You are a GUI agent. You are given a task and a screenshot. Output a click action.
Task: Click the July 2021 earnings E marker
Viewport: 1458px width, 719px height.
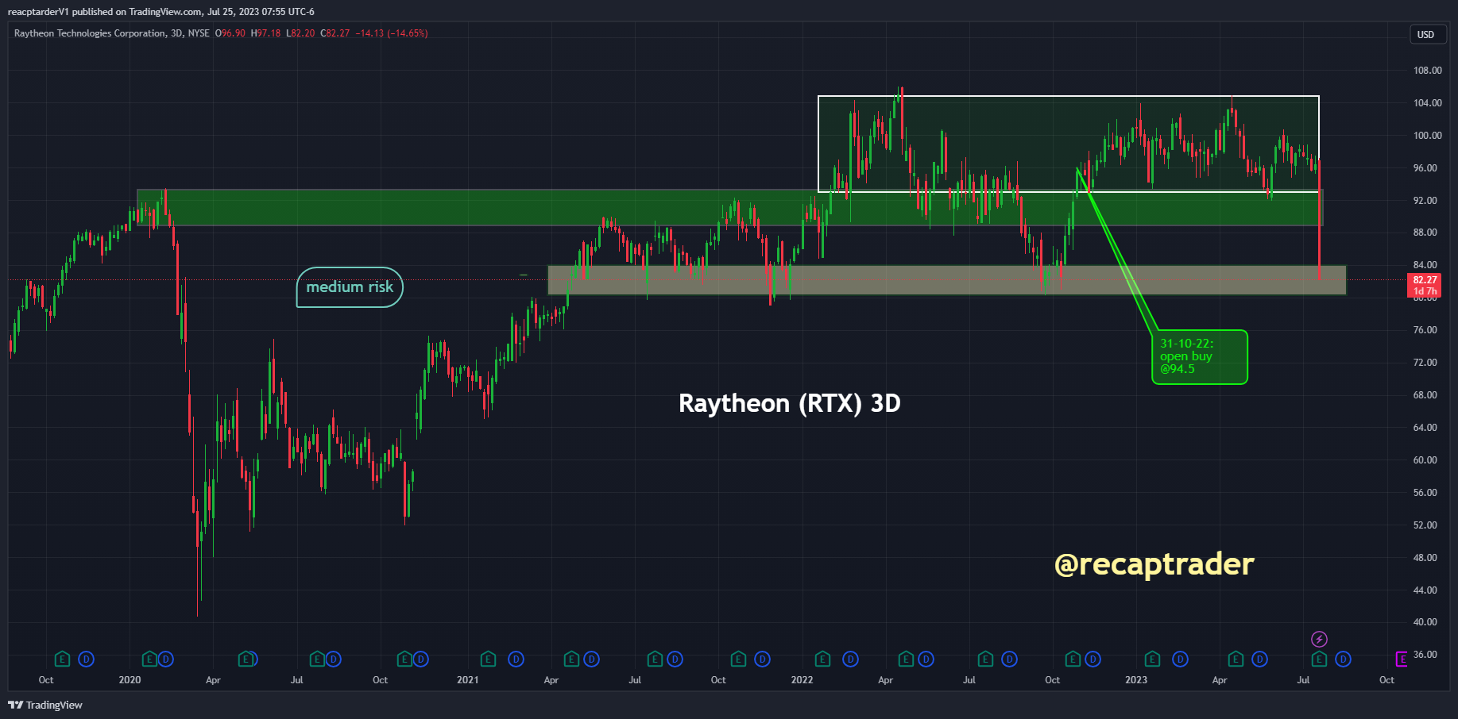655,659
